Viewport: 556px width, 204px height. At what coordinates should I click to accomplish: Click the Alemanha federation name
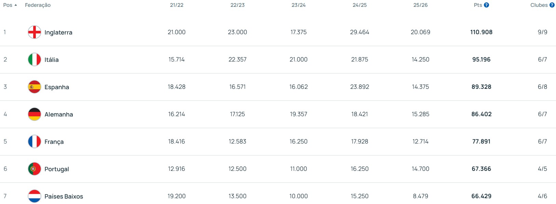coord(59,114)
